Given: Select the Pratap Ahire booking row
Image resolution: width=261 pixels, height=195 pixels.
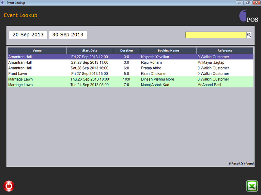Looking at the screenshot, I should click(152, 68).
